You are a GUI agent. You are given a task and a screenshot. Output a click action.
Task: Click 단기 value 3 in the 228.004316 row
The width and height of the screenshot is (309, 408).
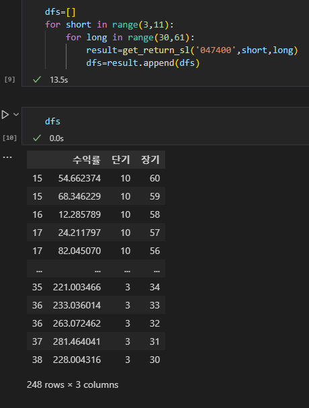coord(128,360)
